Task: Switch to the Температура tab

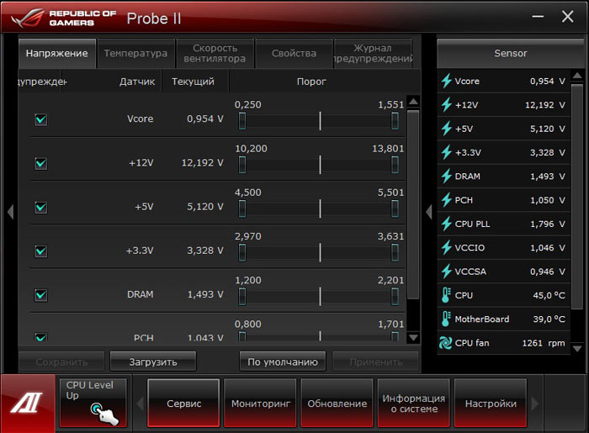Action: point(135,54)
